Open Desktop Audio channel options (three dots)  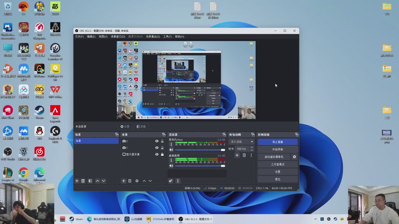pos(171,160)
